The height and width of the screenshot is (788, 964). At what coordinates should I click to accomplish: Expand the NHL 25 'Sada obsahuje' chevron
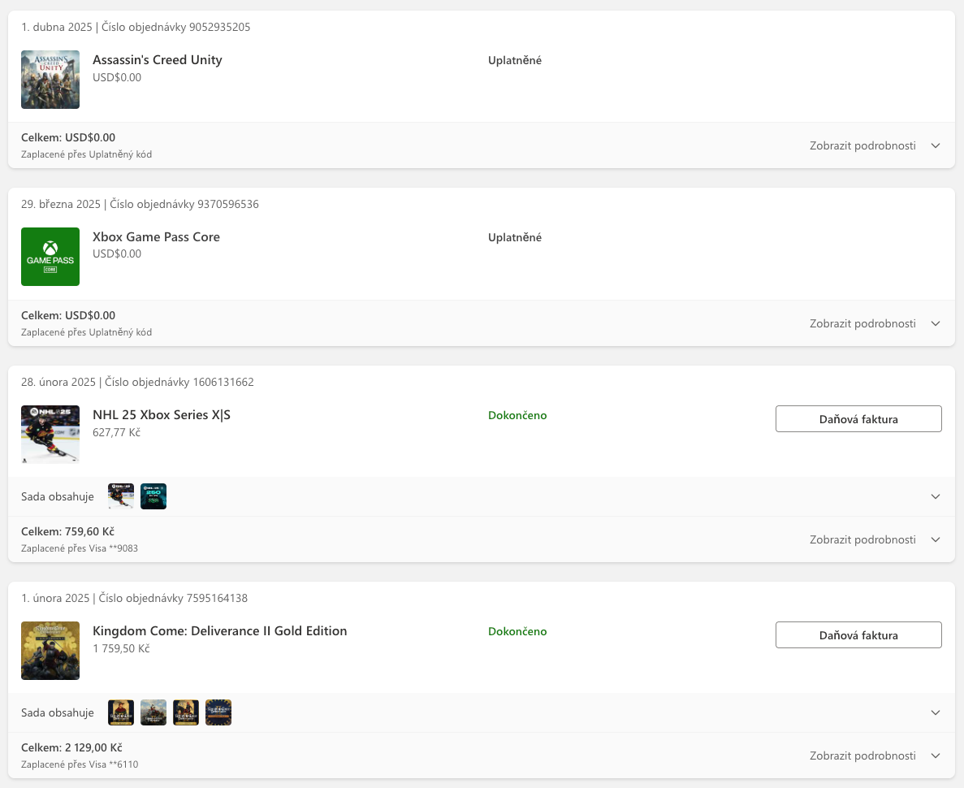935,496
